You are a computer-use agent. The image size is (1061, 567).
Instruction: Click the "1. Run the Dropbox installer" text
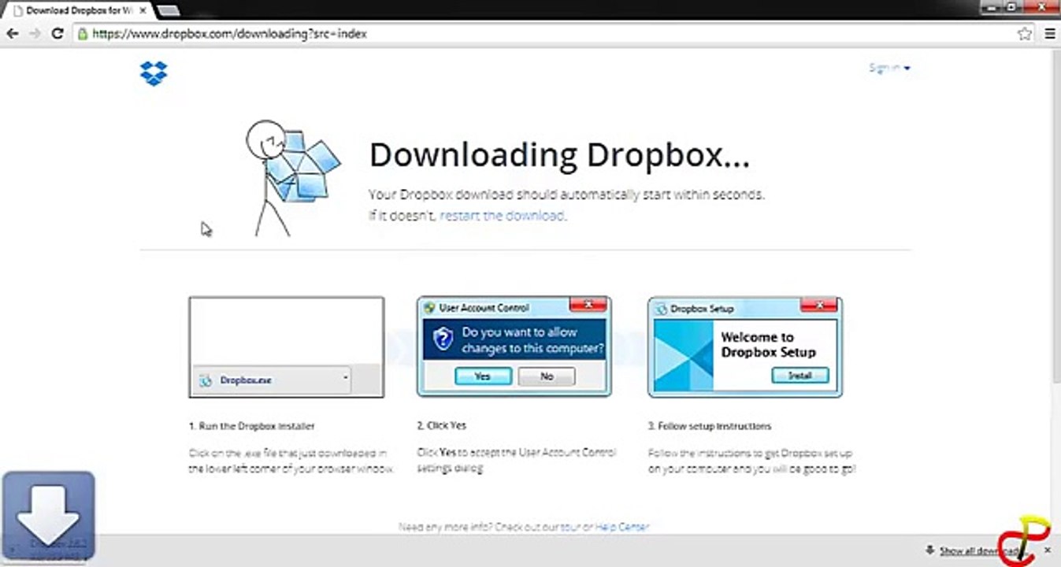(x=252, y=426)
